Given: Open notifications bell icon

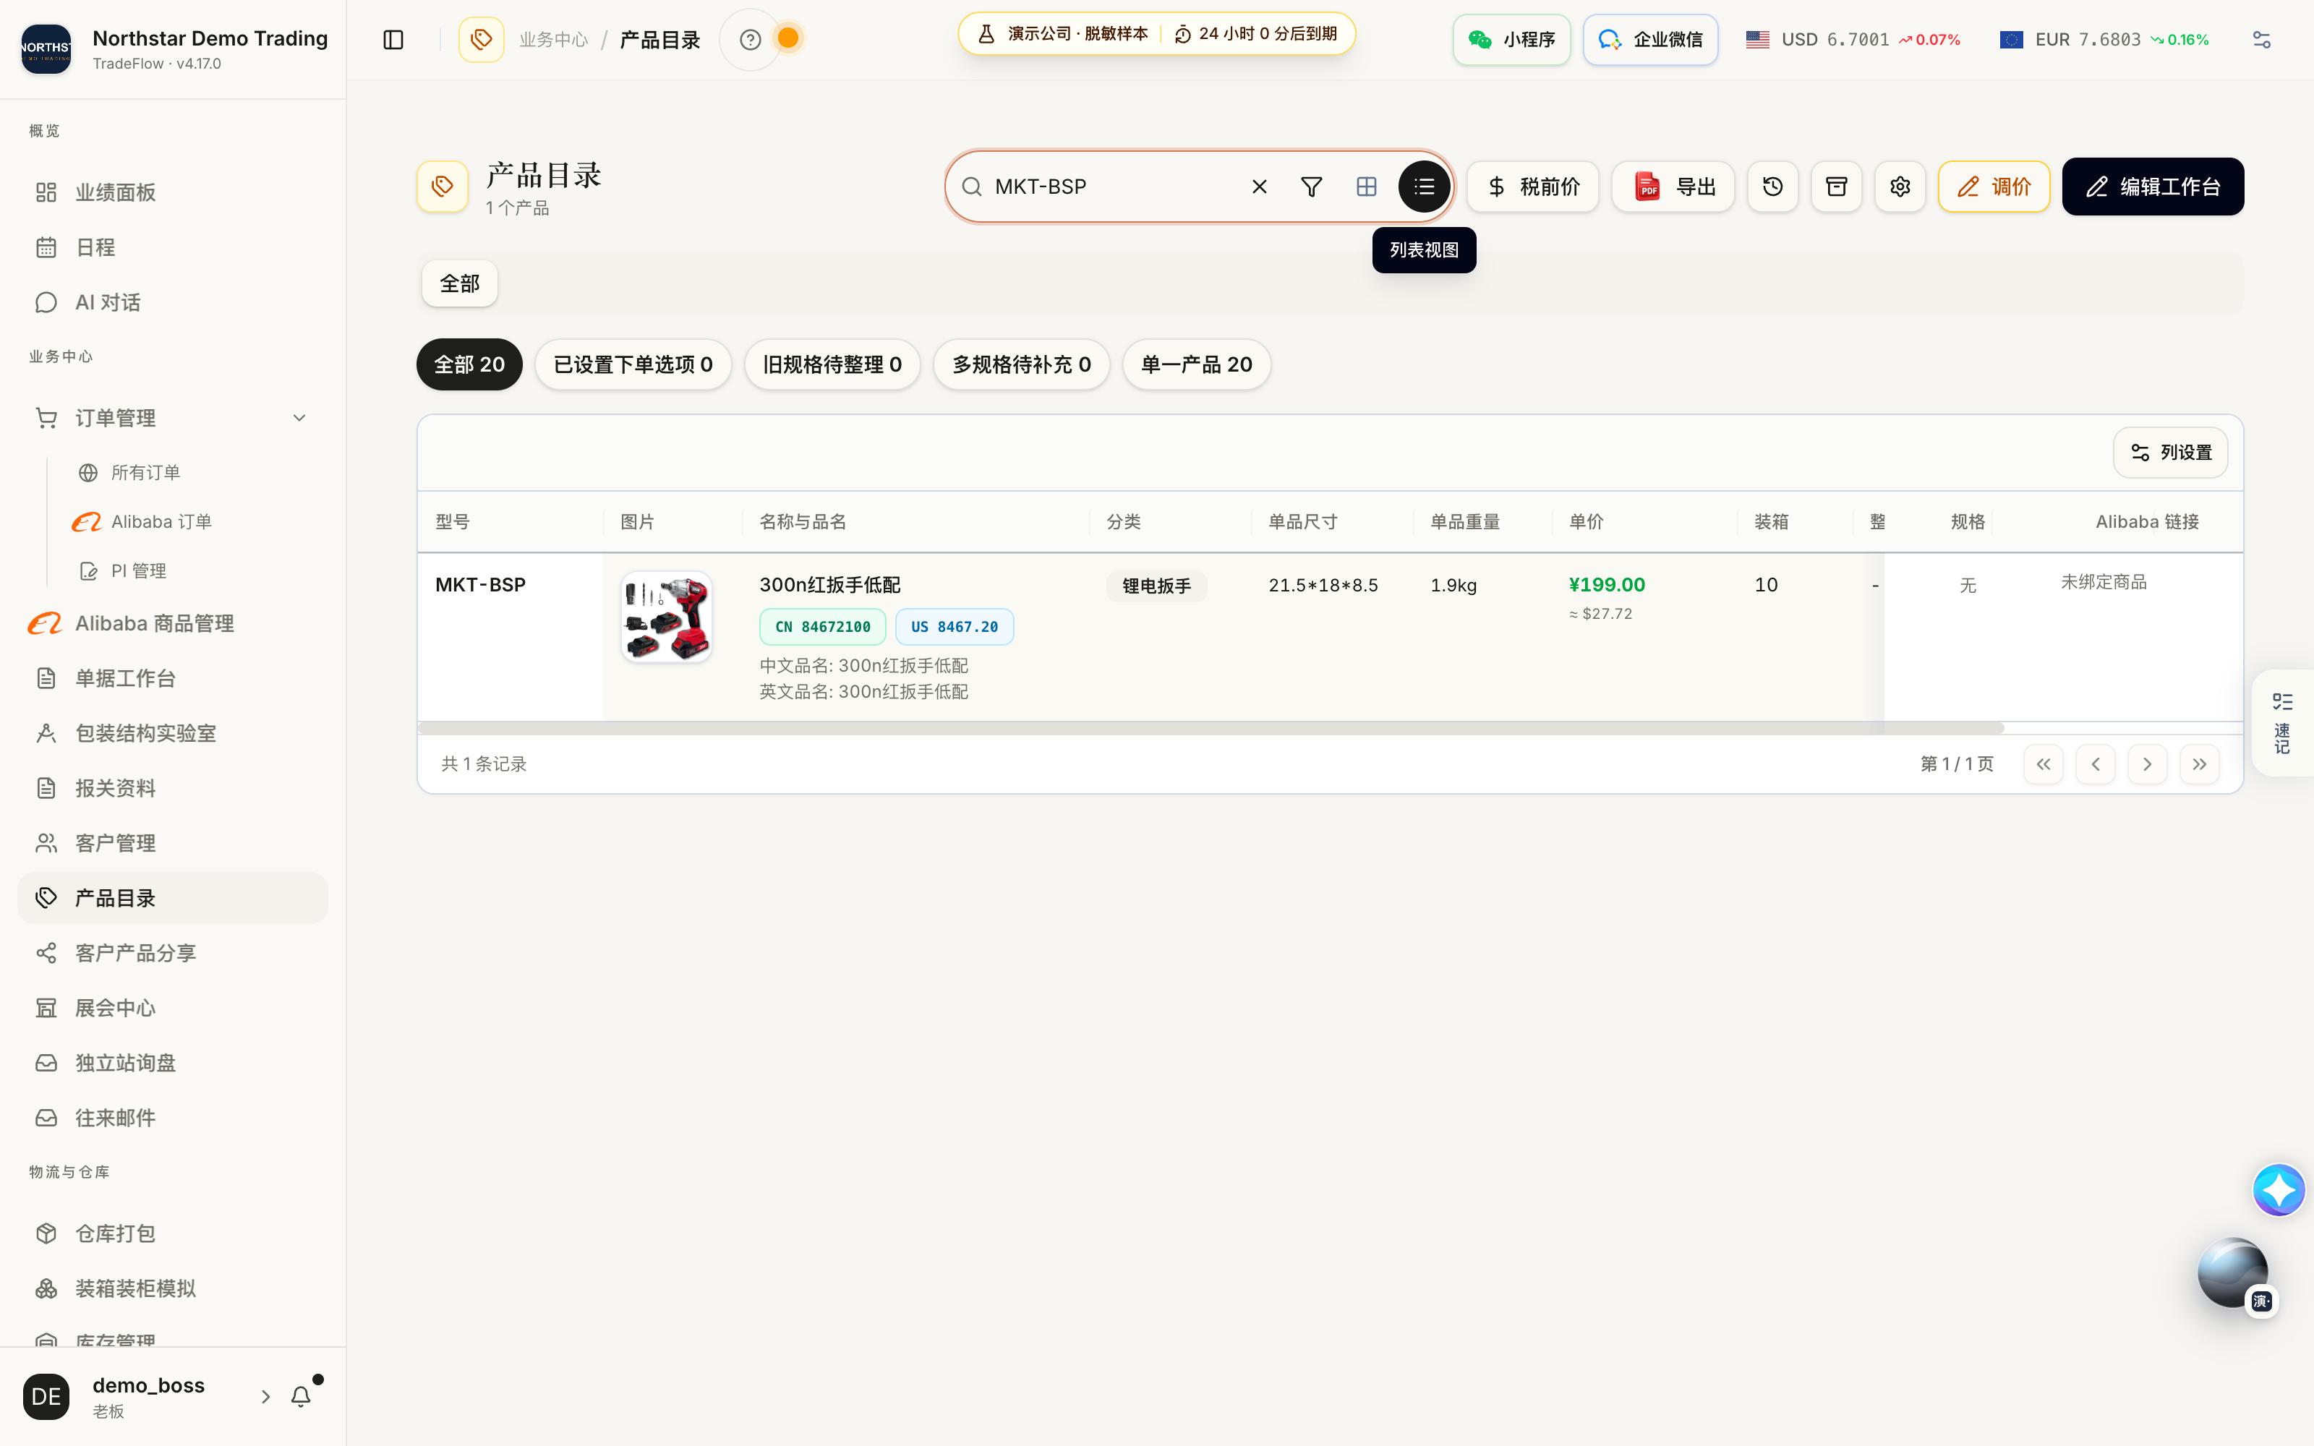Looking at the screenshot, I should pos(302,1398).
